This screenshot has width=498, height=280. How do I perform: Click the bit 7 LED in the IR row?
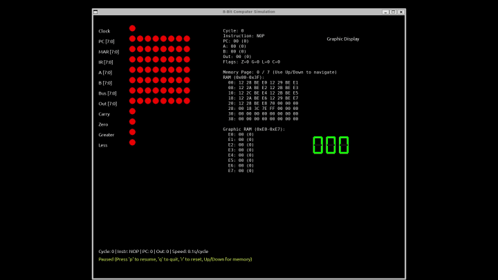(x=132, y=59)
